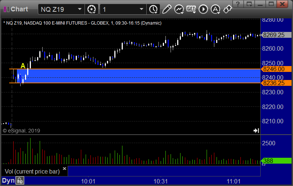Click the green 388 volume value label
This screenshot has height=186, width=293.
pos(276,161)
